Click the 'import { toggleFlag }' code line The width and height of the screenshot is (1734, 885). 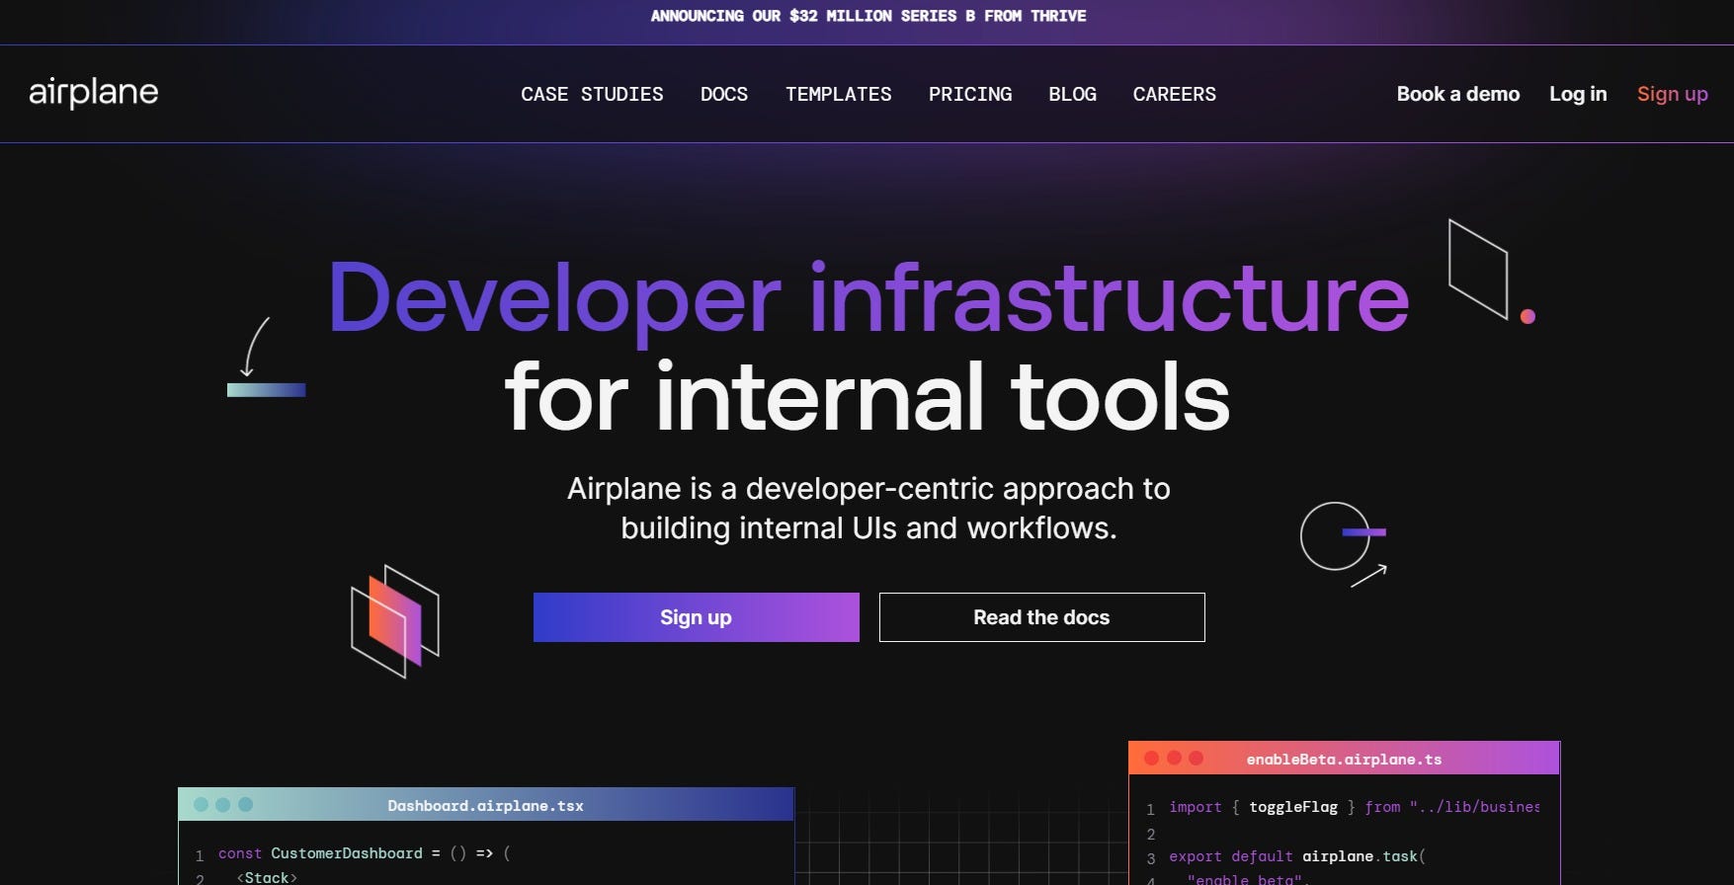point(1354,807)
